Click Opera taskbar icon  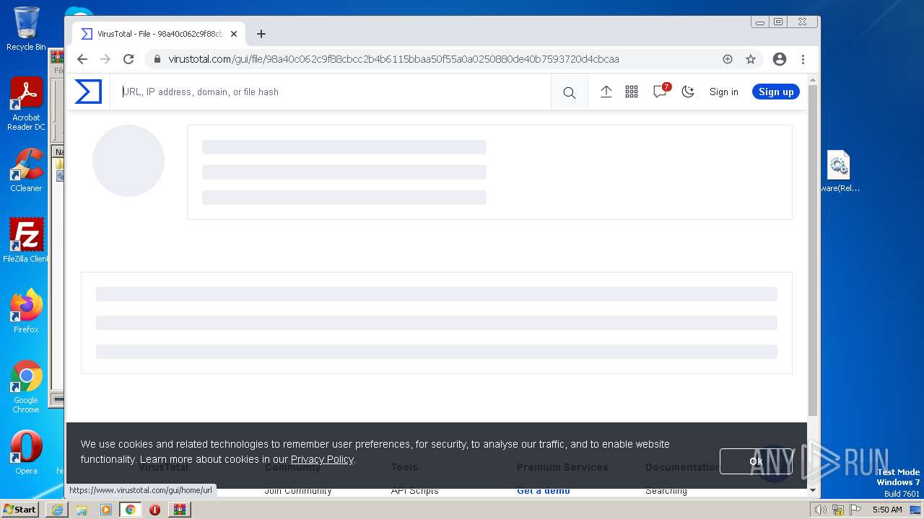pos(154,510)
